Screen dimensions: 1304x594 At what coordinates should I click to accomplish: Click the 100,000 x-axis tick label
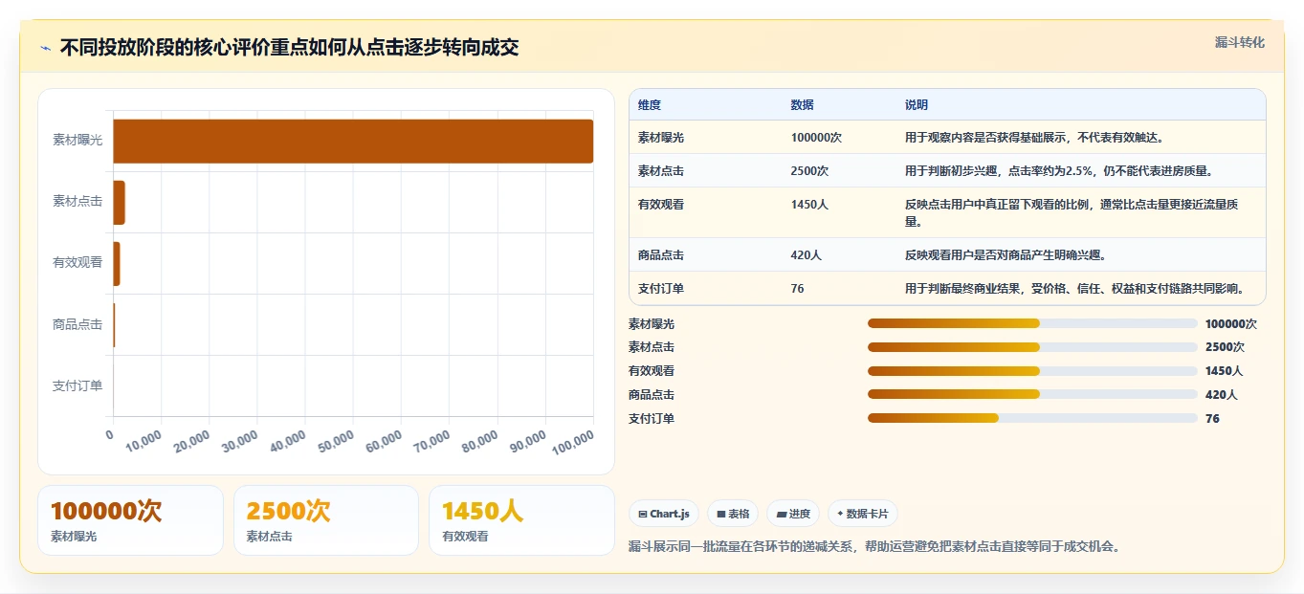pos(571,441)
